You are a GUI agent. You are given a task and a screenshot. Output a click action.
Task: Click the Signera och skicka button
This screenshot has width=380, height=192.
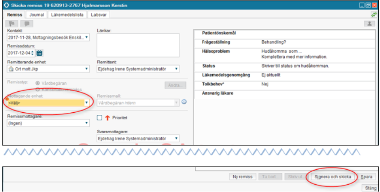333,177
